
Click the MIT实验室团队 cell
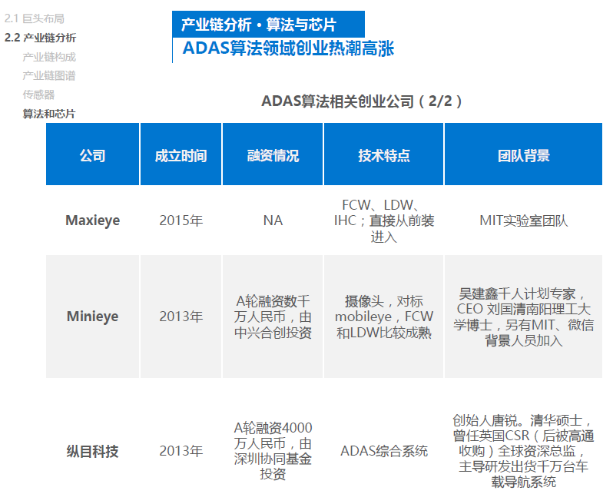(x=523, y=220)
